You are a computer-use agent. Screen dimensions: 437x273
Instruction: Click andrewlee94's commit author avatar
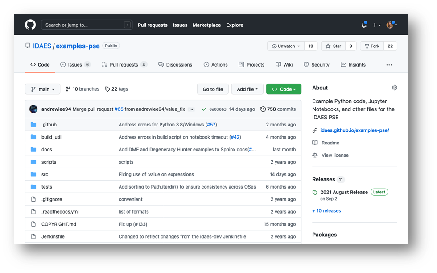click(33, 109)
